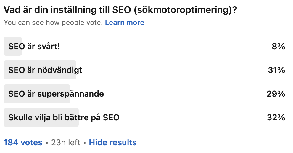Click the 32% result value

click(x=276, y=118)
